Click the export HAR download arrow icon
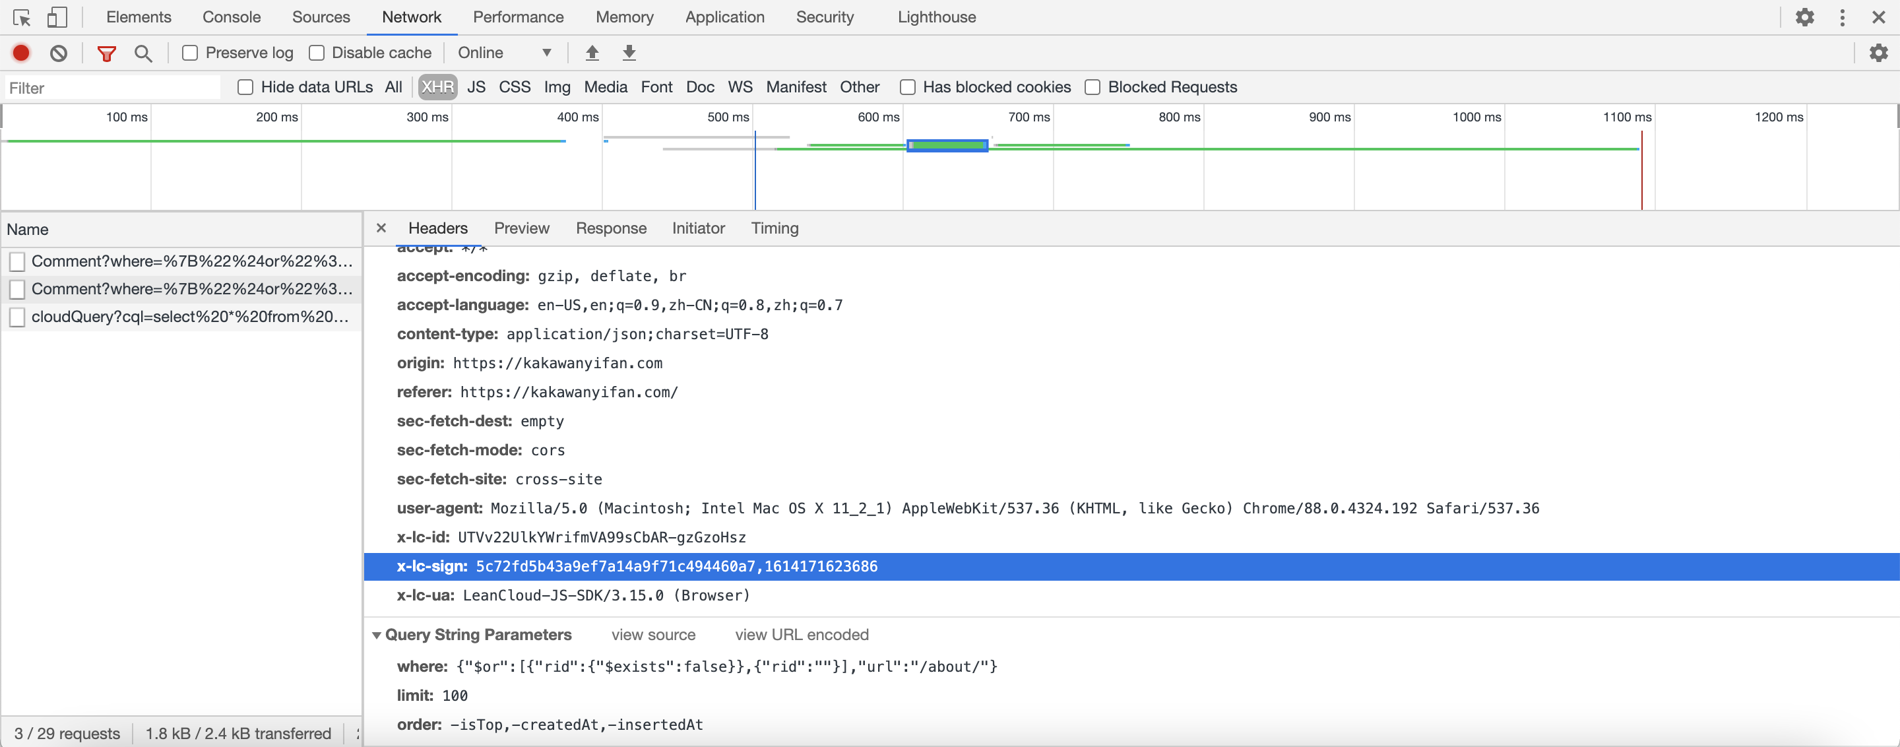The image size is (1900, 747). pyautogui.click(x=629, y=53)
